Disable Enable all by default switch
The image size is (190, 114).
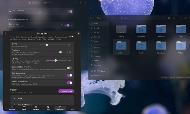[x=70, y=83]
